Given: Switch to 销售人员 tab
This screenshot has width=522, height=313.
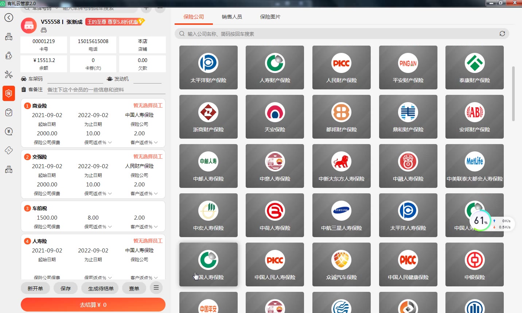Looking at the screenshot, I should pos(232,17).
